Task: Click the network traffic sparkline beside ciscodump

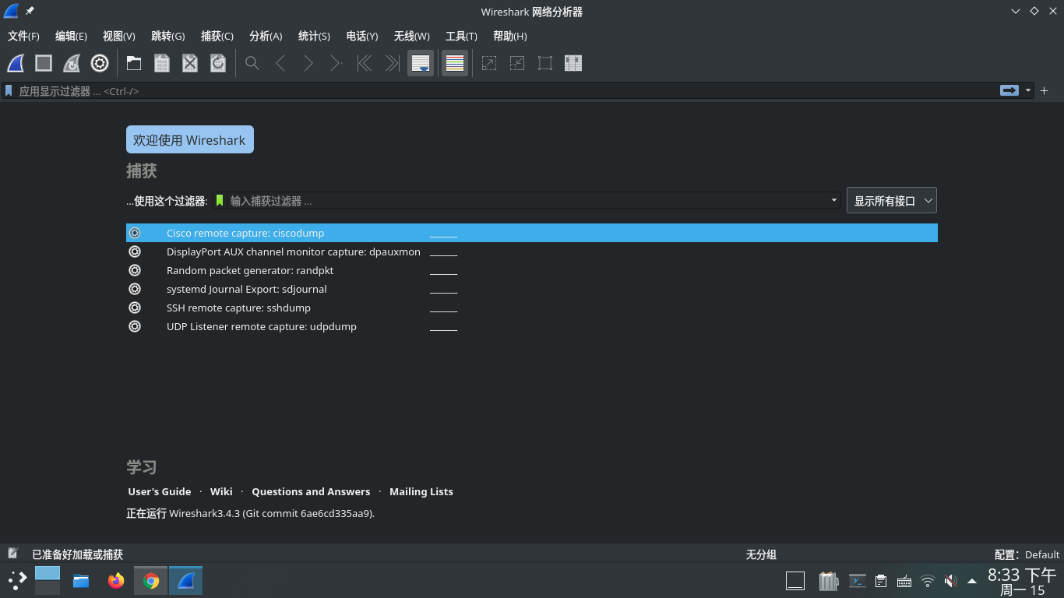Action: 443,233
